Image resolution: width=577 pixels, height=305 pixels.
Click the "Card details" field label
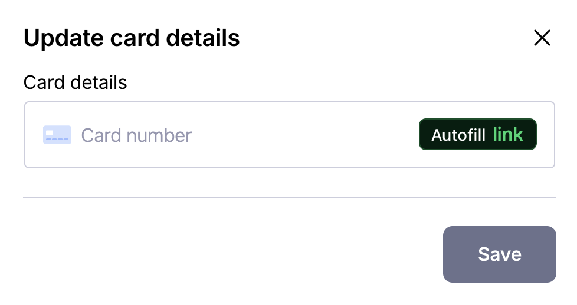(75, 82)
